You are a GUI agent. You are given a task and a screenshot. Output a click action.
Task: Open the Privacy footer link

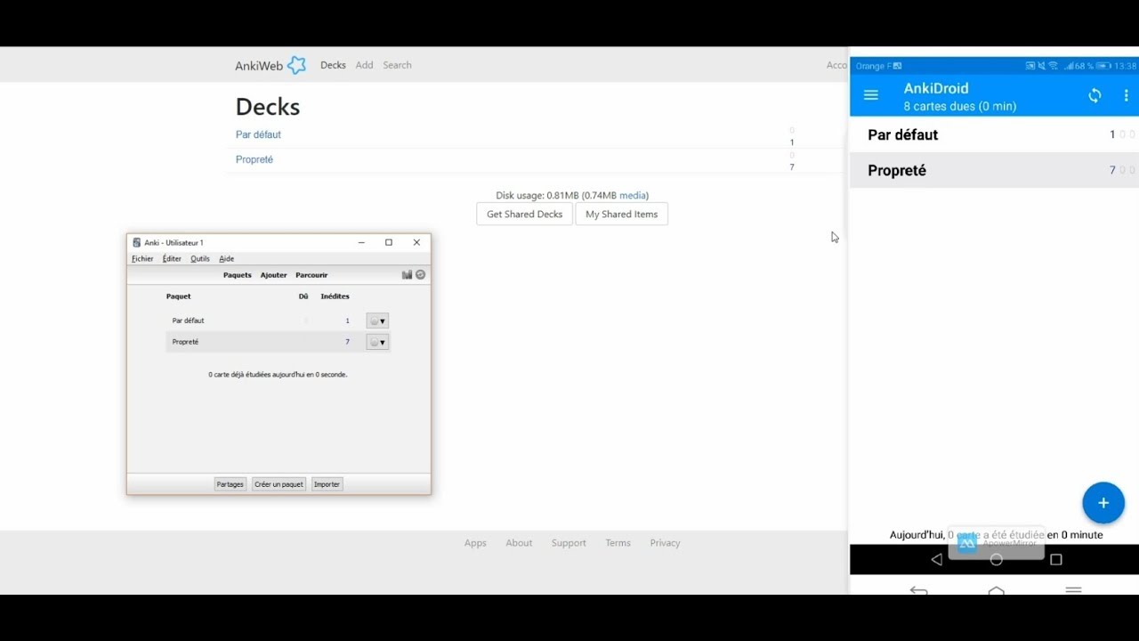click(x=665, y=543)
